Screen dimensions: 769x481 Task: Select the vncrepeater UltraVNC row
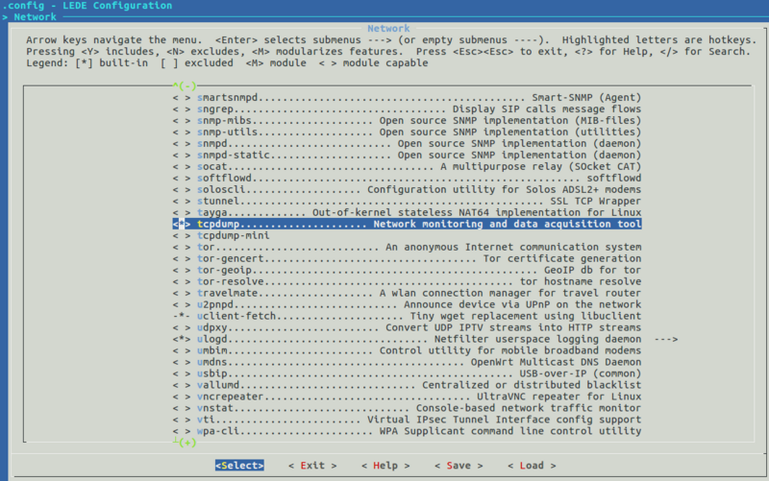point(407,397)
